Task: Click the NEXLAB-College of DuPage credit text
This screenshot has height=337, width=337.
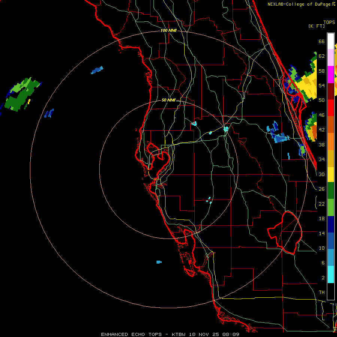Action: coord(301,4)
